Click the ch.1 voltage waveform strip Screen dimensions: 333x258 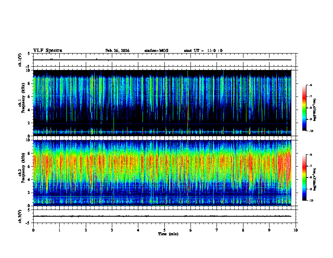click(x=164, y=60)
